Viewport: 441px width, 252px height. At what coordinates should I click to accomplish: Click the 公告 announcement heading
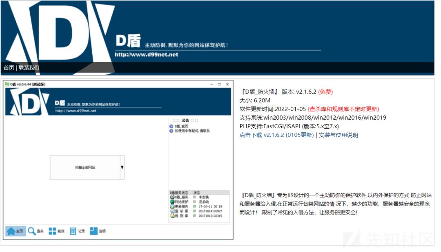coord(185,120)
